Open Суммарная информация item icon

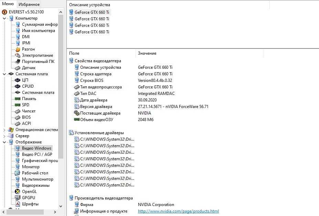tap(18, 25)
